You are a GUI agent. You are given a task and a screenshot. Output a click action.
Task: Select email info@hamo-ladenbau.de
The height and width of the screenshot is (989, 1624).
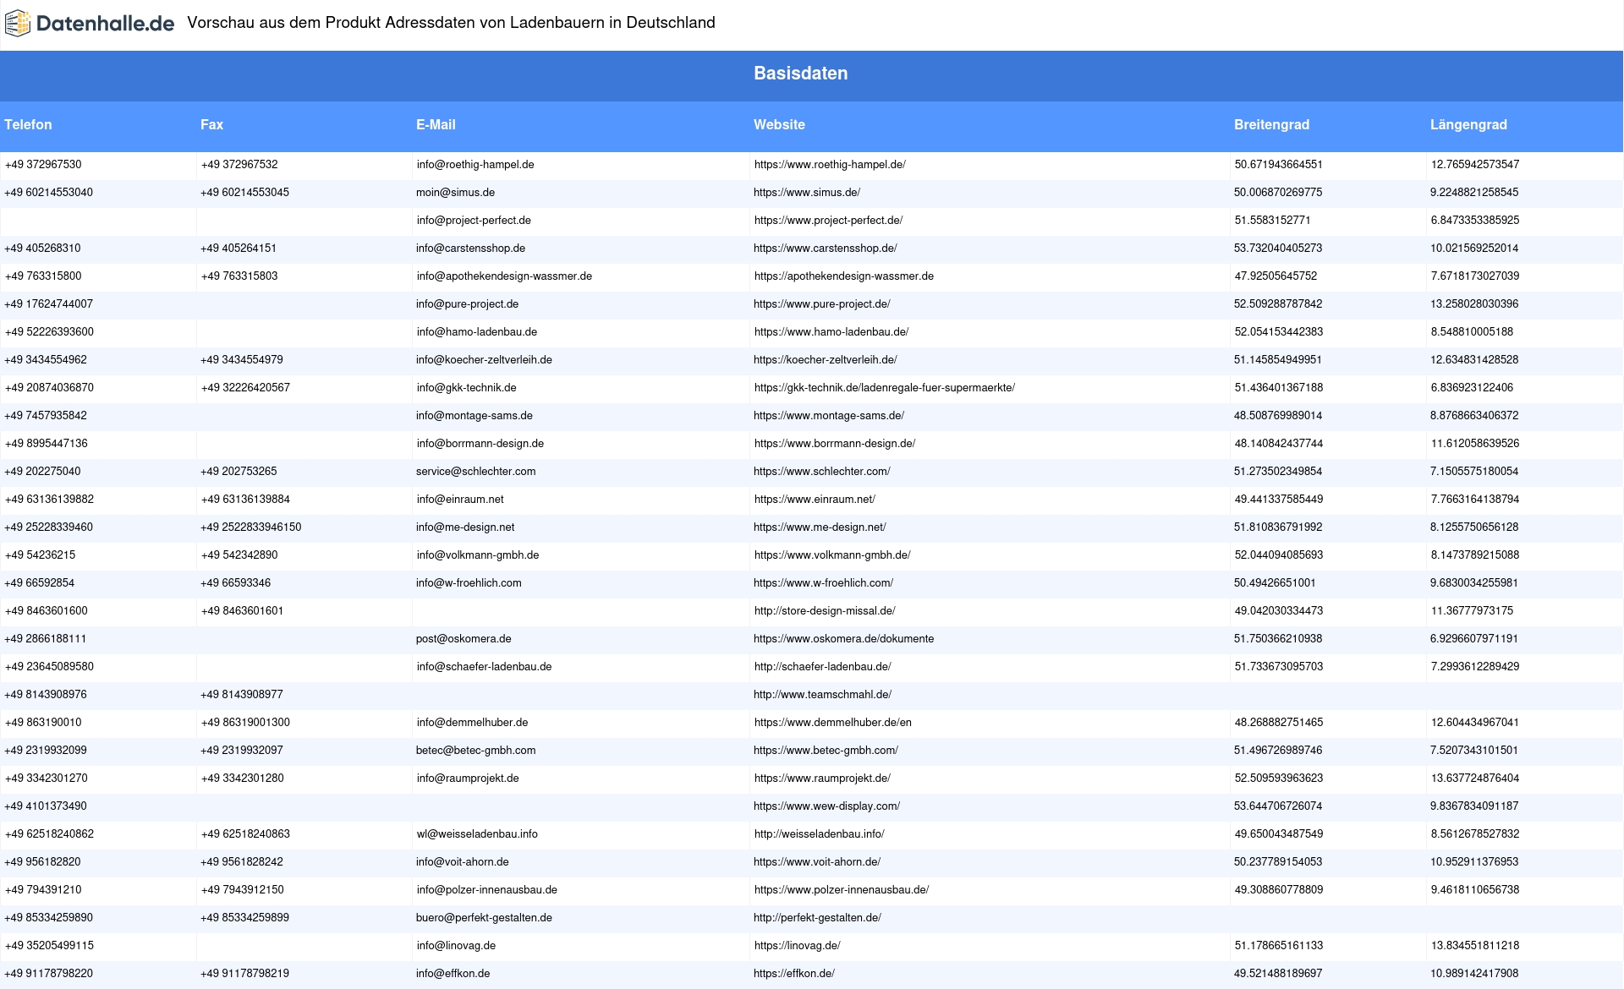click(x=477, y=332)
